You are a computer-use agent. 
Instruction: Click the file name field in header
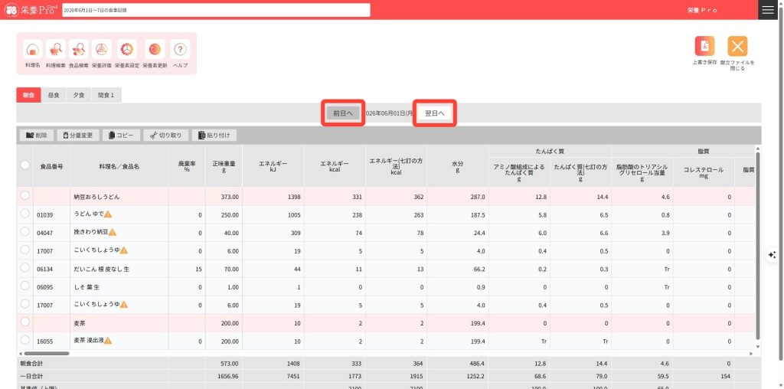tap(216, 10)
